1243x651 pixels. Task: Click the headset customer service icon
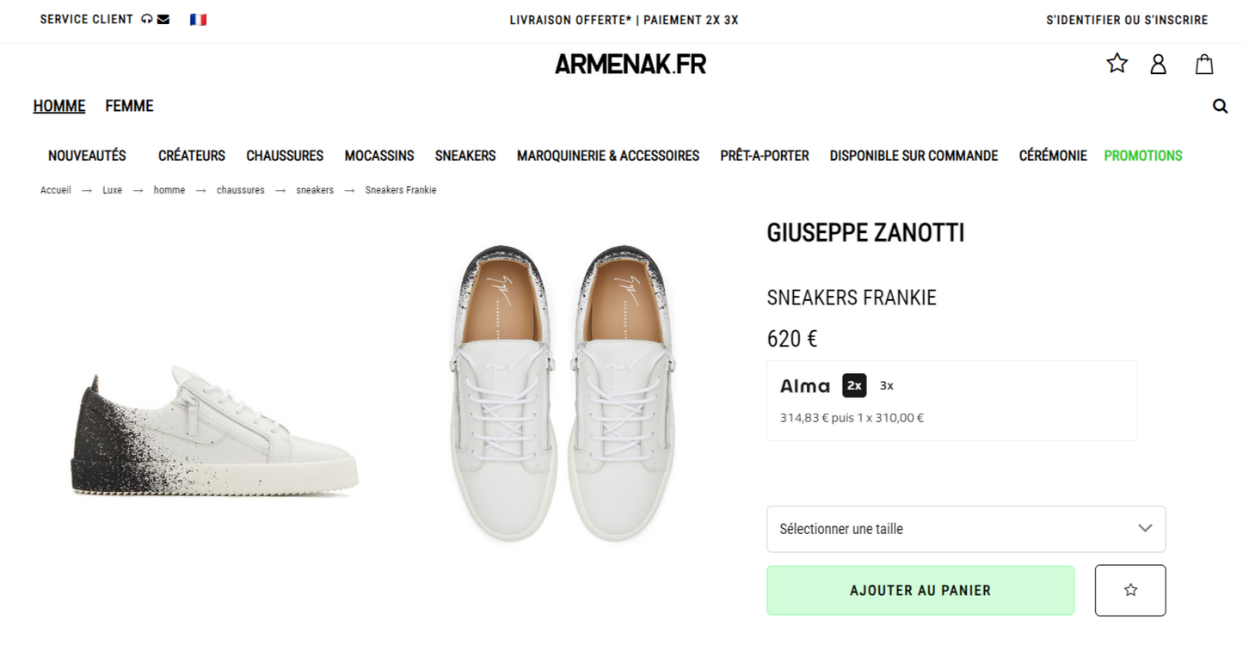(x=147, y=20)
